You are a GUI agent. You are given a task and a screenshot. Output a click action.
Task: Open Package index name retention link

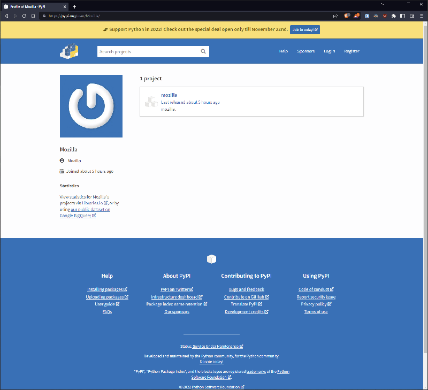point(177,304)
